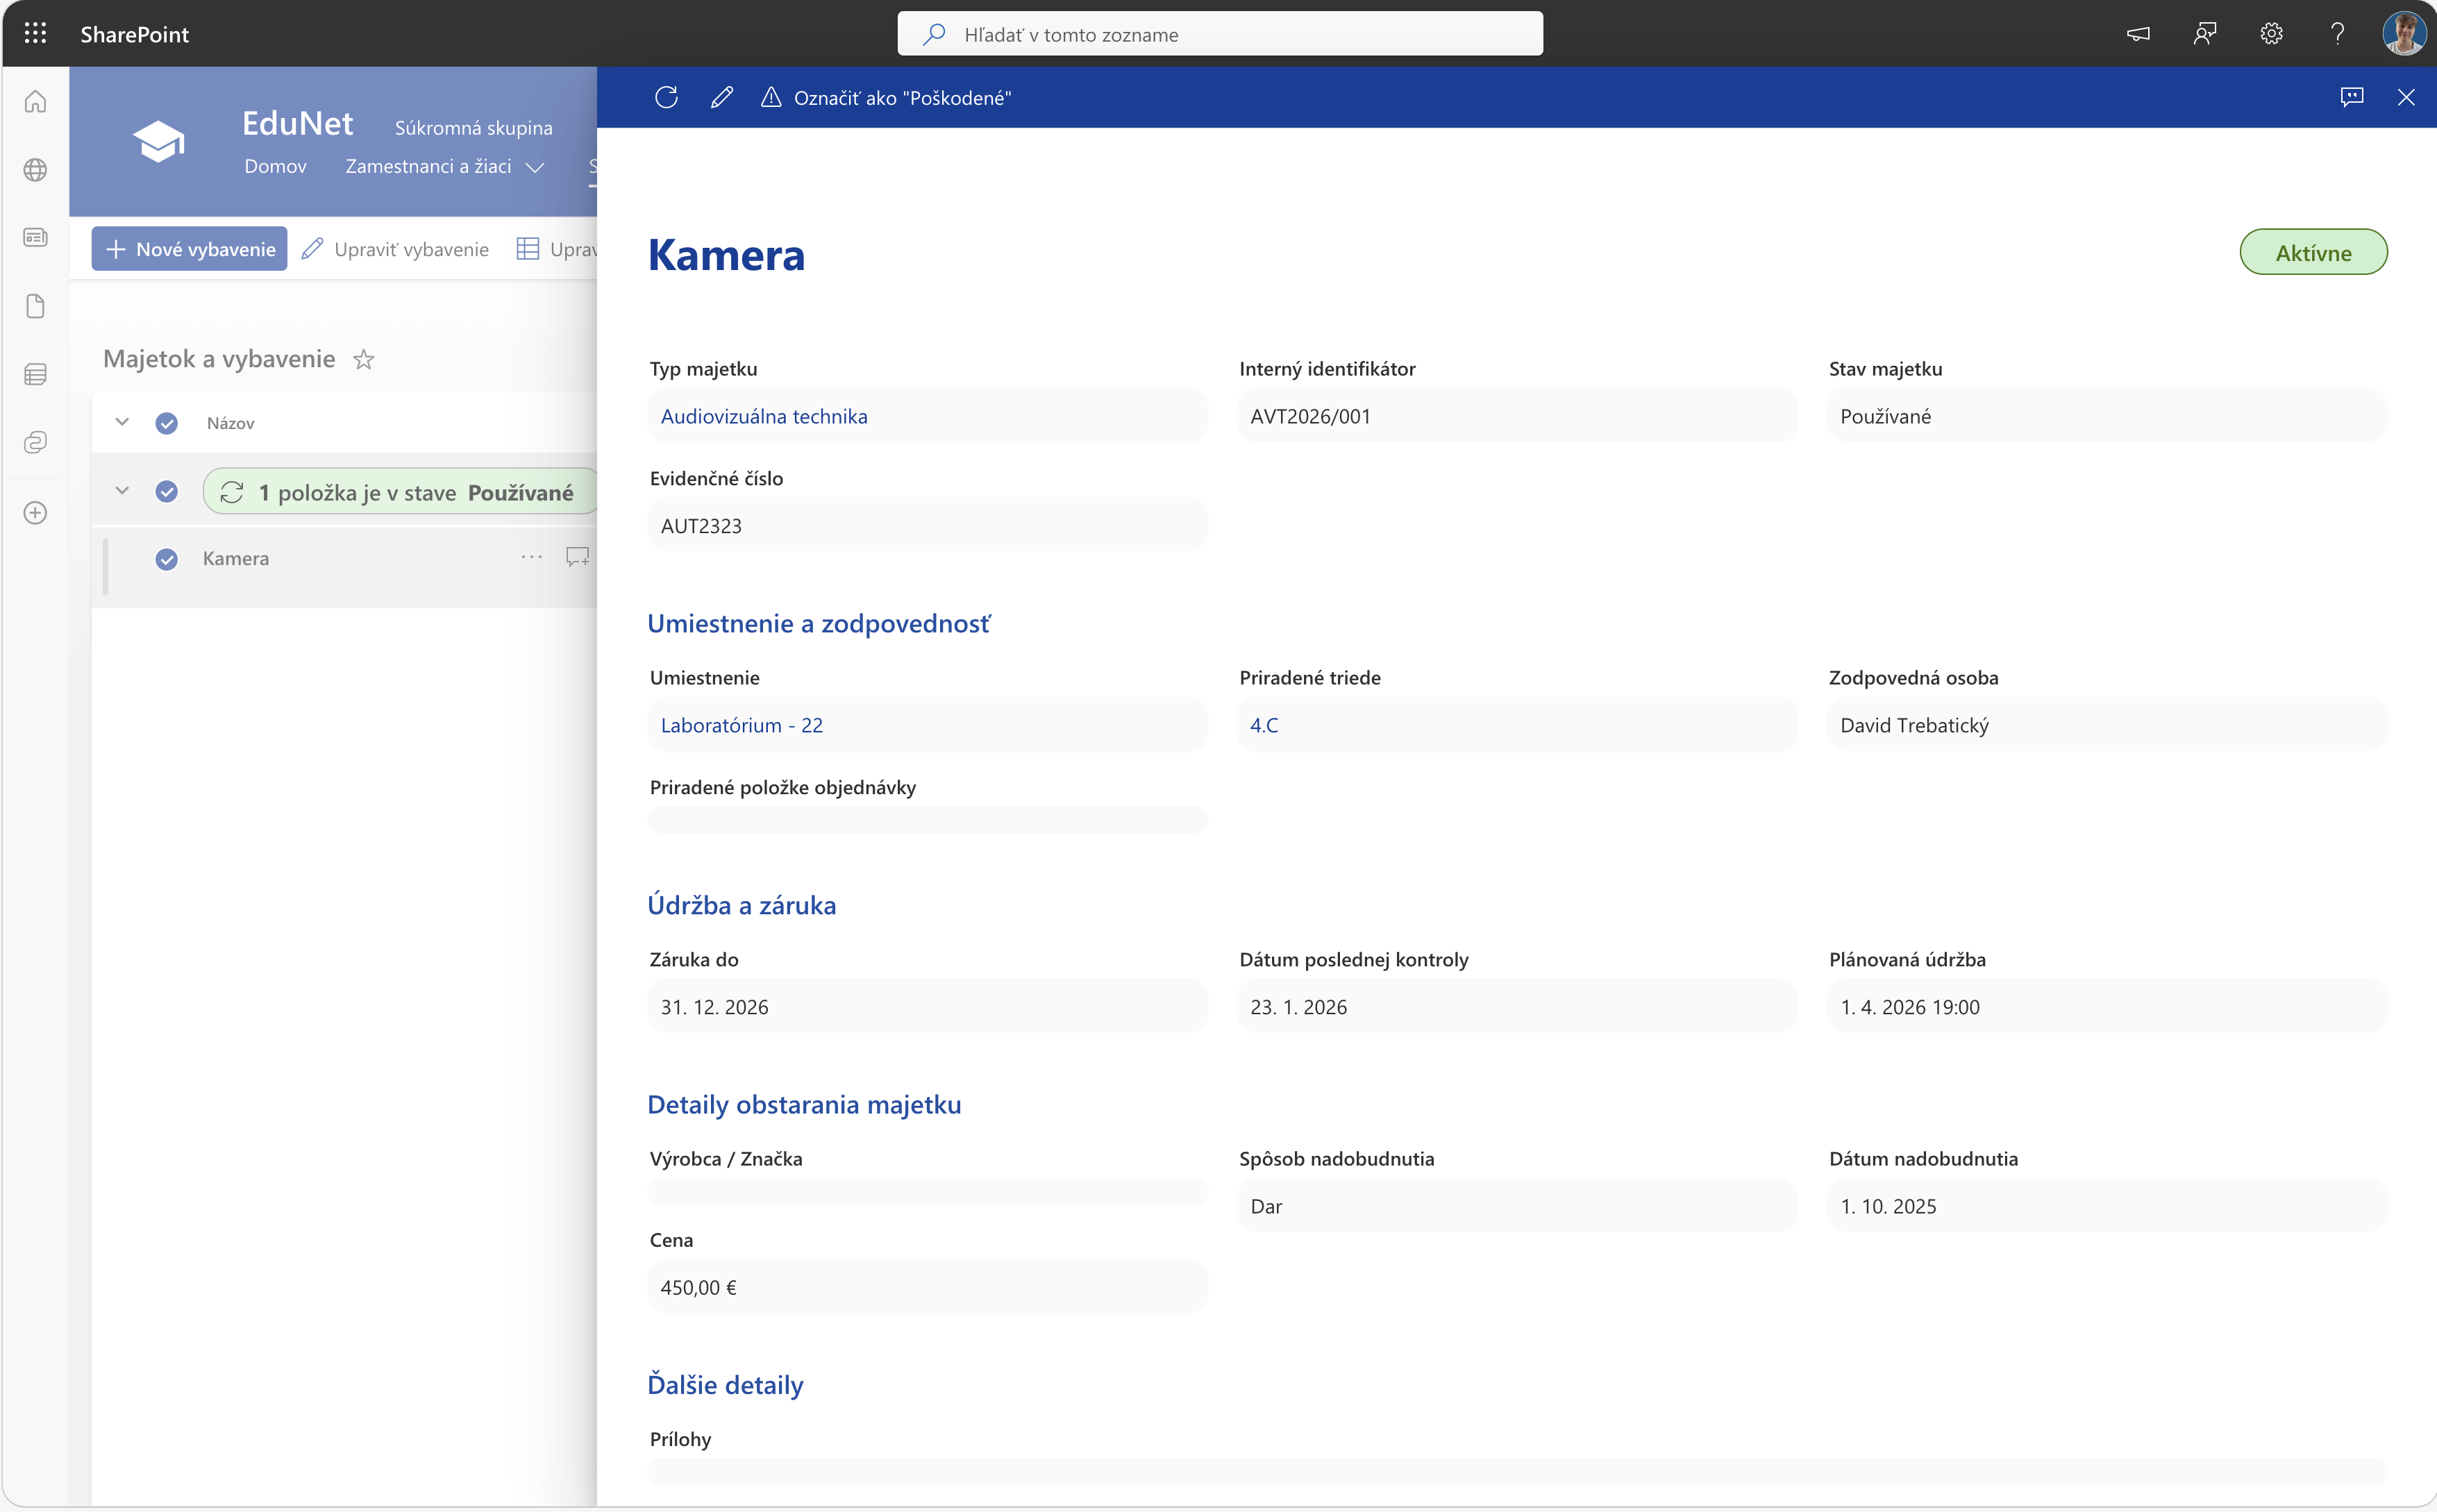Click the Stav majetku field Používané
This screenshot has width=2437, height=1512.
[2107, 416]
